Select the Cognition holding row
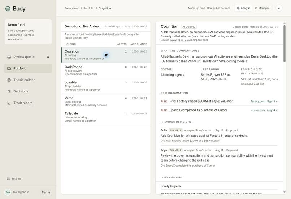291x199 pixels. click(x=106, y=55)
